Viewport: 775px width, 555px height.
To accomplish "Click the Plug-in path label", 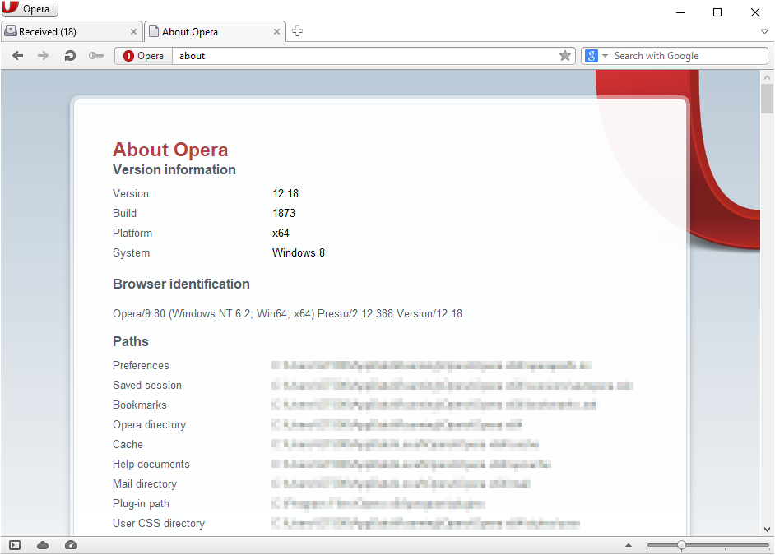I will 141,504.
